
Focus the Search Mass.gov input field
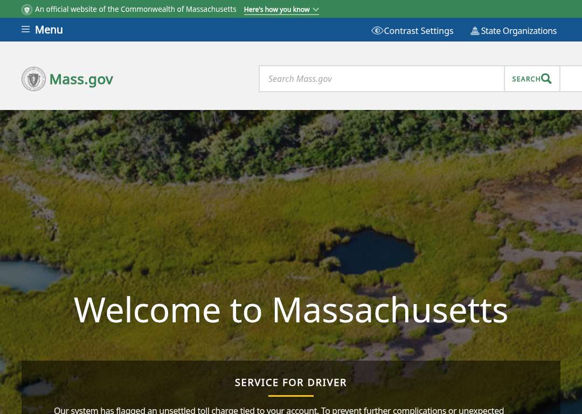click(x=382, y=79)
